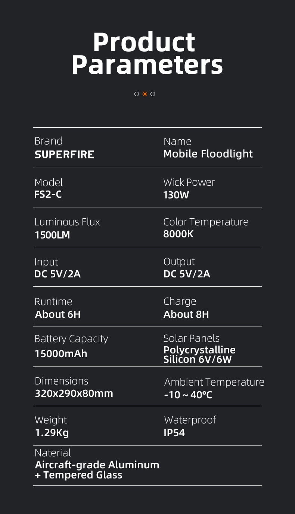The width and height of the screenshot is (295, 514).
Task: Select the last pagination dot
Action: coord(153,94)
